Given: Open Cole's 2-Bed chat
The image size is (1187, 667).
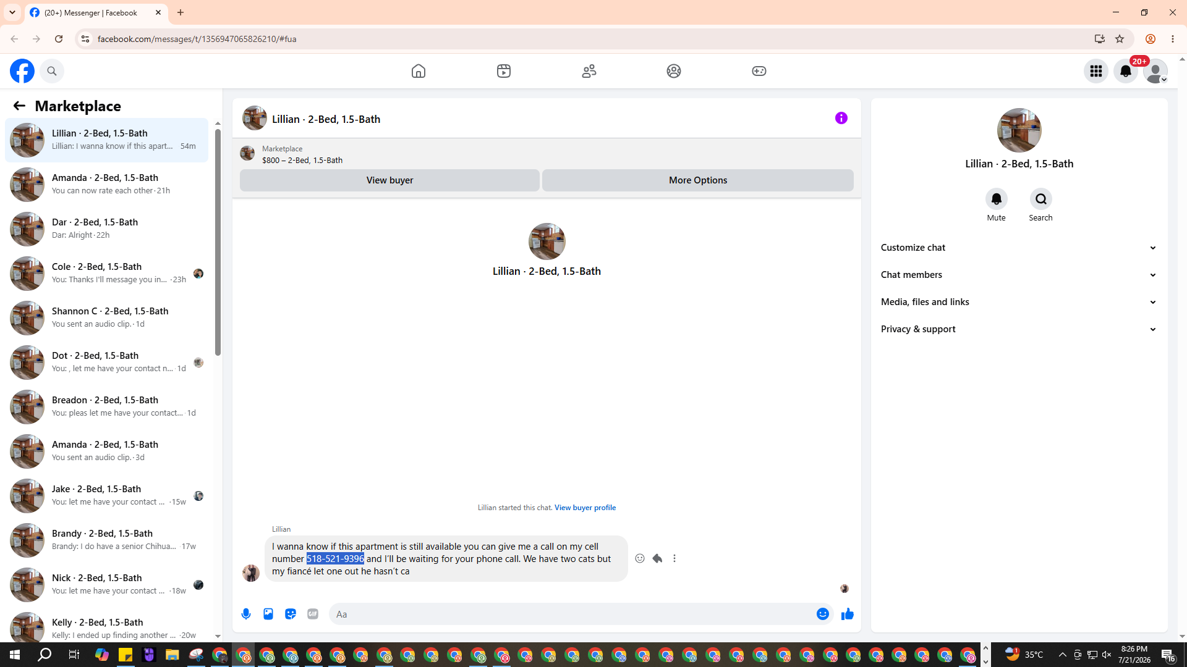Looking at the screenshot, I should tap(107, 274).
